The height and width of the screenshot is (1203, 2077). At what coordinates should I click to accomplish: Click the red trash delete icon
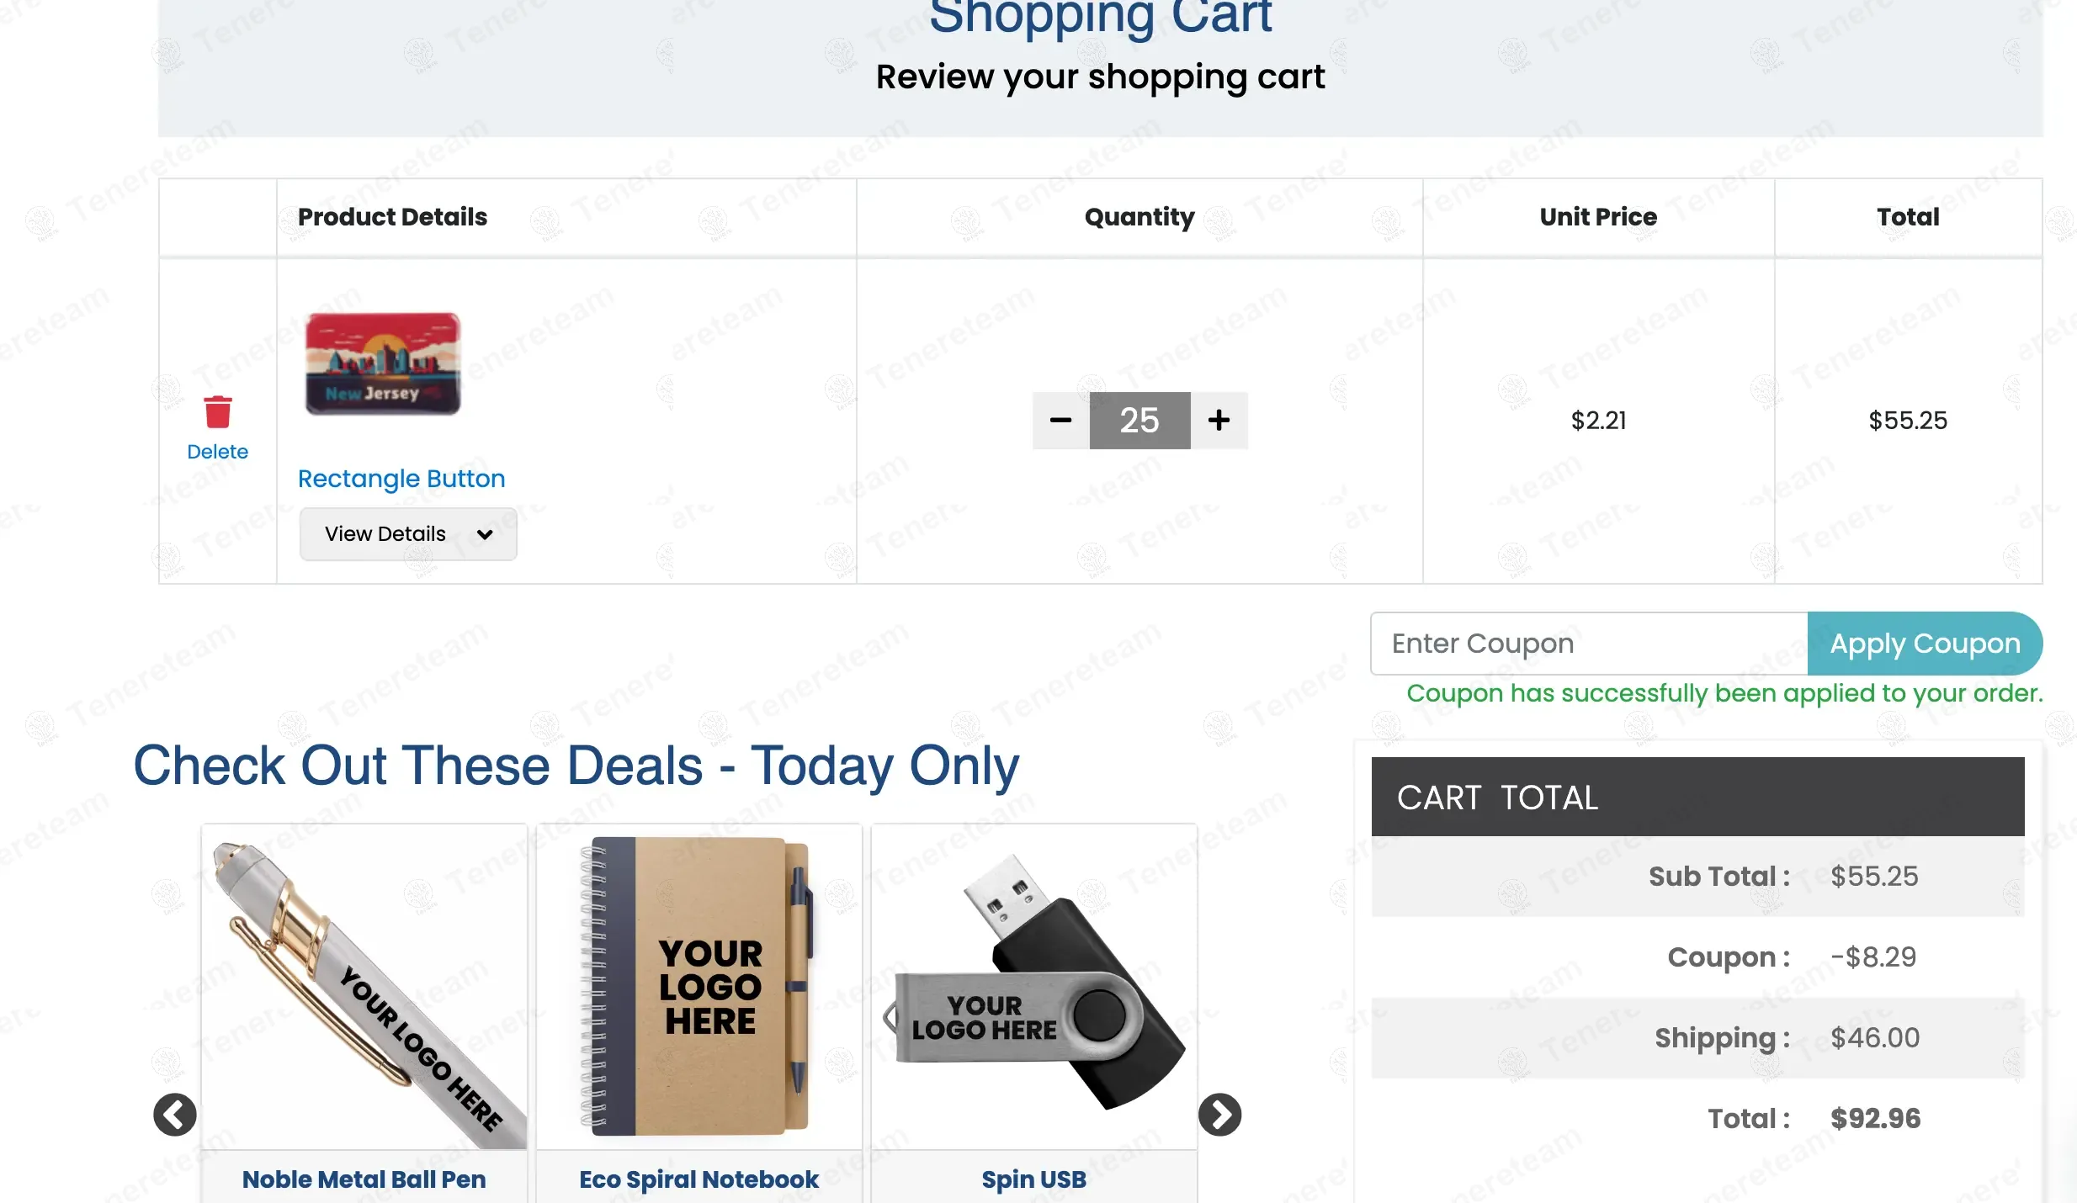point(217,412)
